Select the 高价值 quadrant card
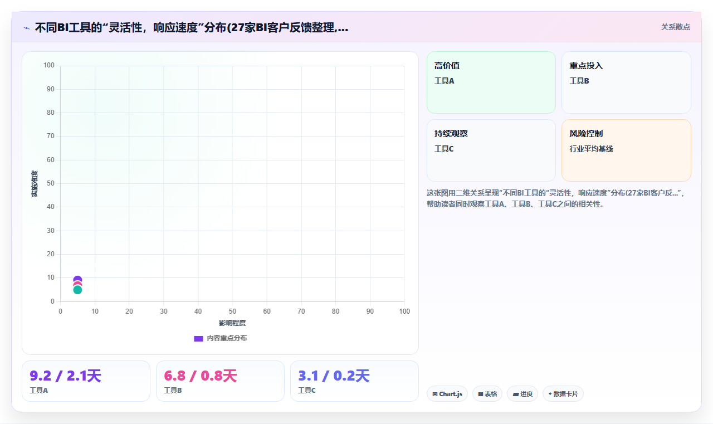Image resolution: width=713 pixels, height=424 pixels. tap(491, 82)
